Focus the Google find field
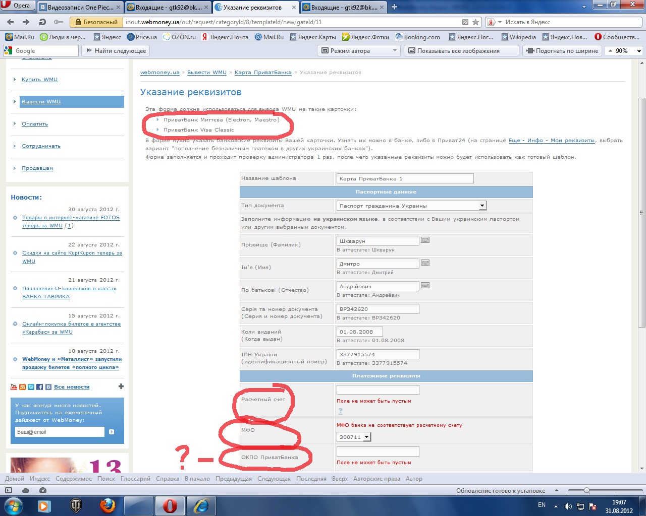646x516 pixels. click(41, 51)
